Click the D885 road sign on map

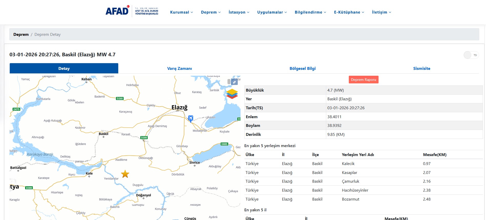(224, 144)
